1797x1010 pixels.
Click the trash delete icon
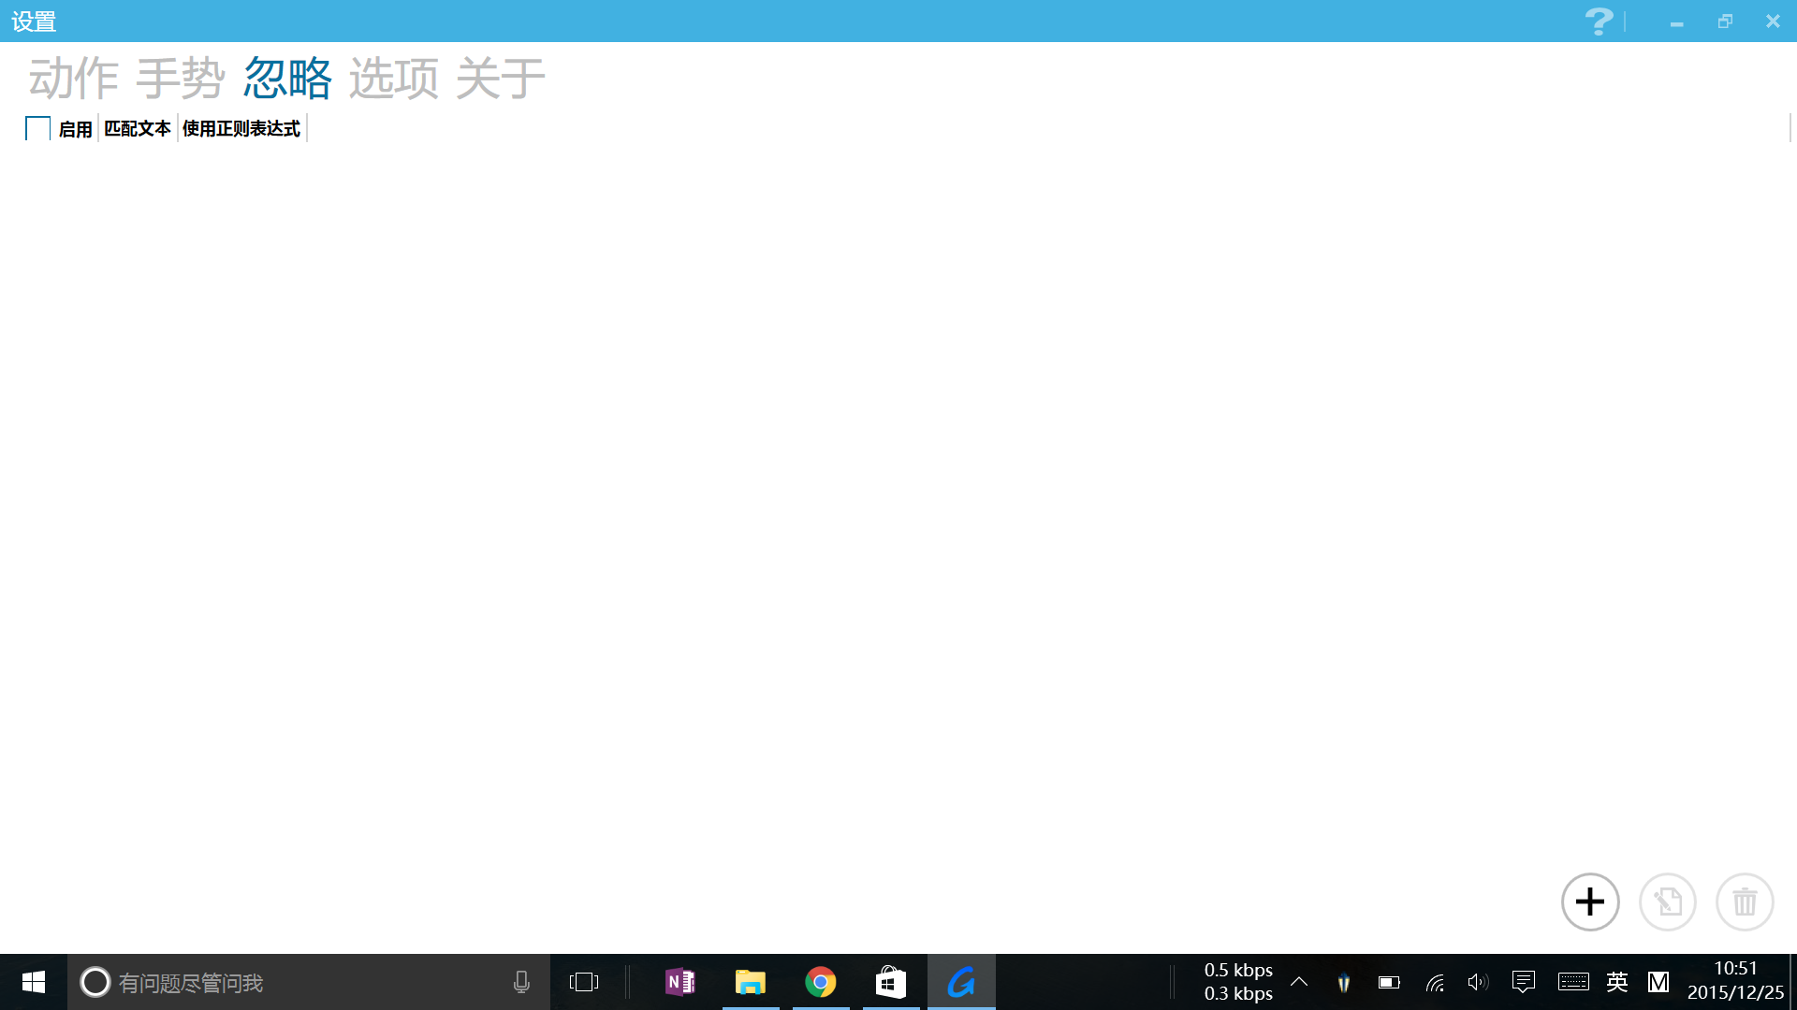tap(1744, 902)
